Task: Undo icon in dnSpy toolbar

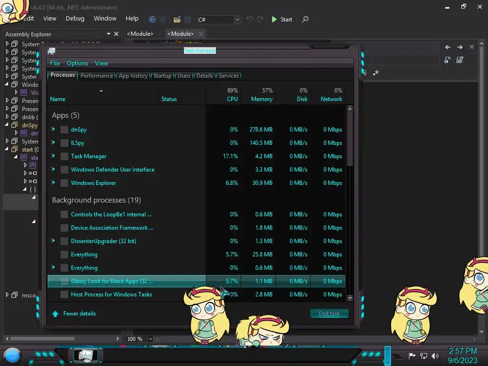Action: pos(250,19)
